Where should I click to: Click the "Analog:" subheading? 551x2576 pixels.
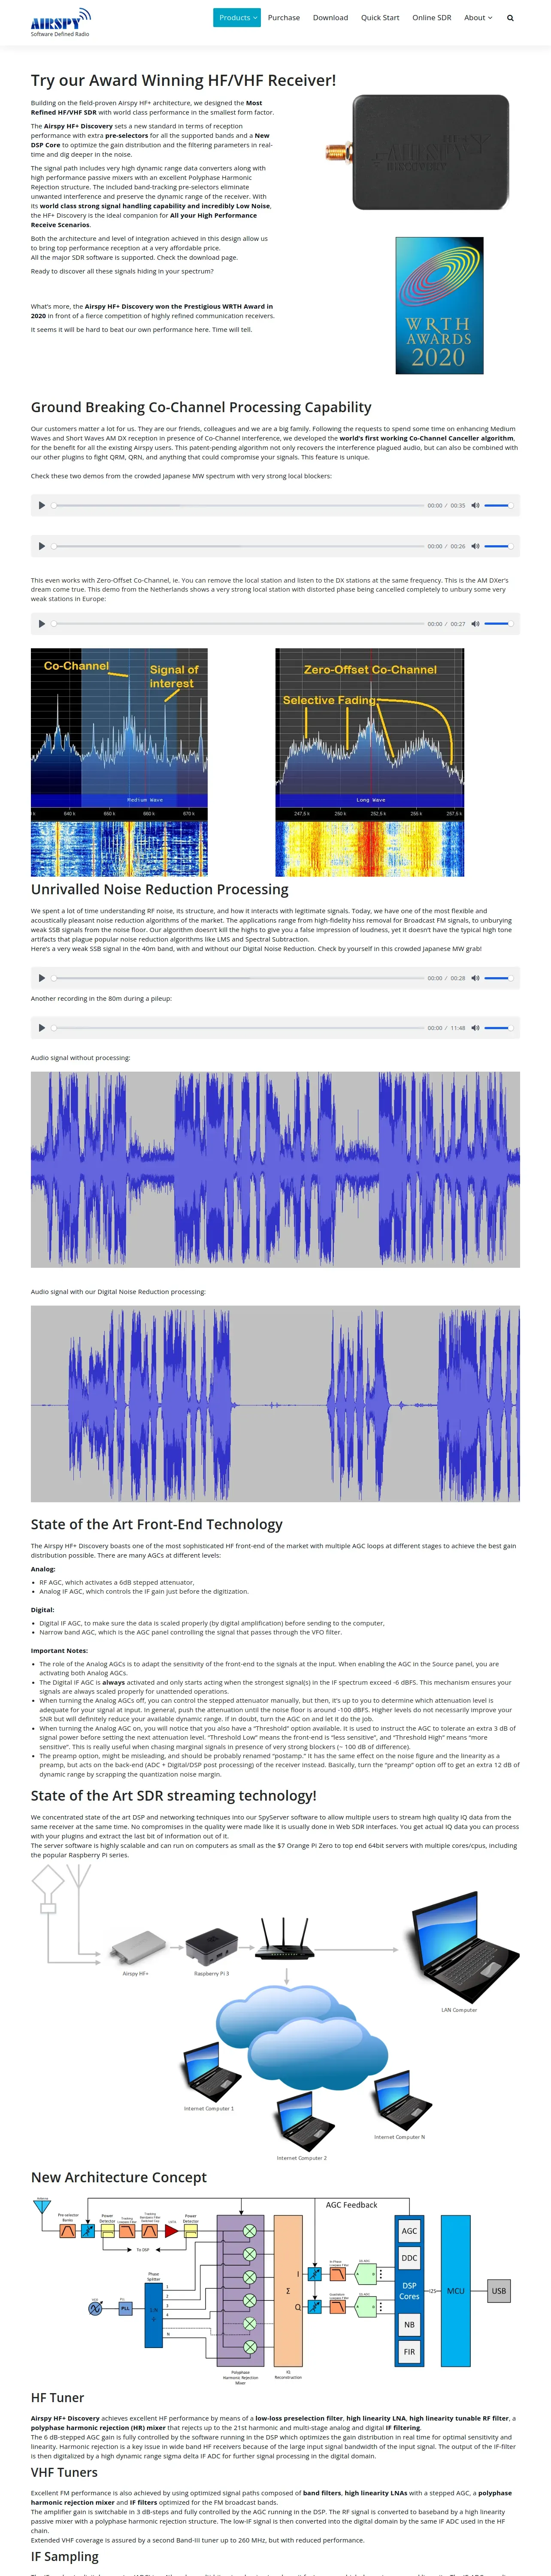point(43,1569)
